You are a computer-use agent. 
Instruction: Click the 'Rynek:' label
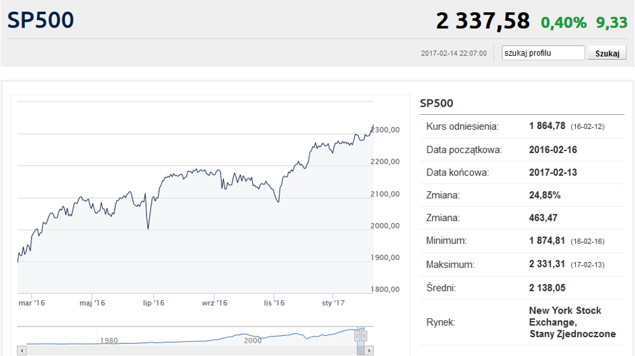[x=441, y=322]
